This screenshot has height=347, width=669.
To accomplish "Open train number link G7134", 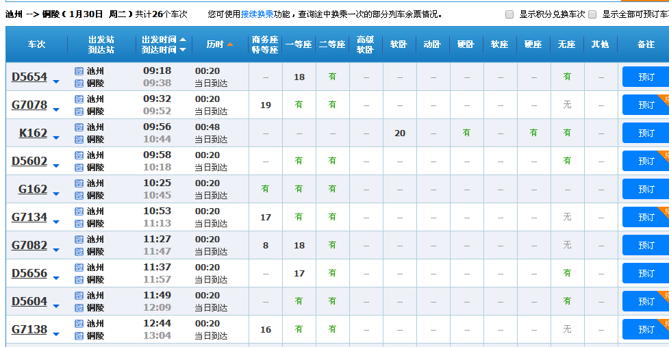I will click(x=29, y=217).
